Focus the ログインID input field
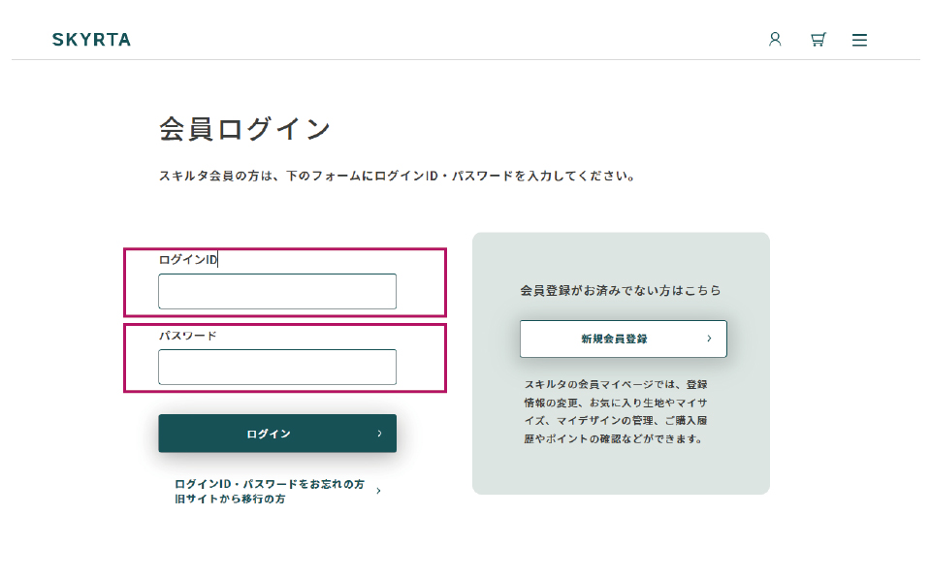Viewport: 931px width, 581px height. 277,291
